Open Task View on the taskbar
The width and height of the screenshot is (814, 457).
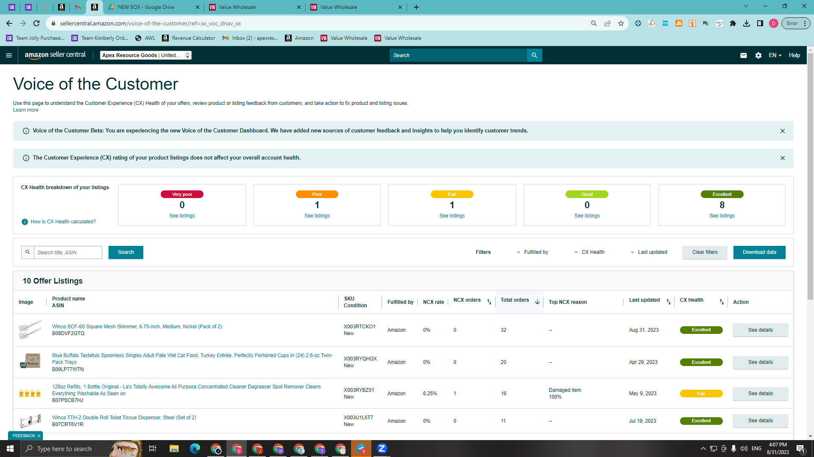[153, 449]
